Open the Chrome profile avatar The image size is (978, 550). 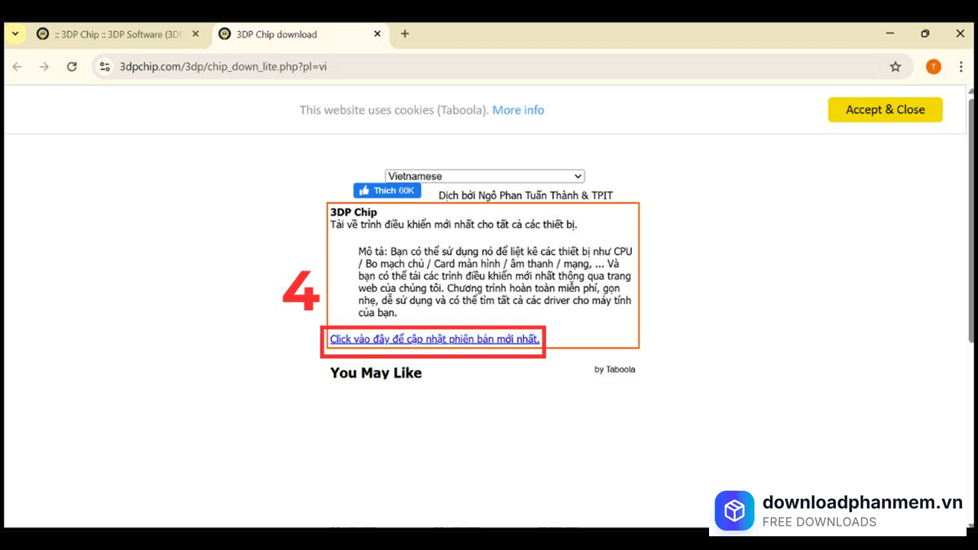[933, 66]
